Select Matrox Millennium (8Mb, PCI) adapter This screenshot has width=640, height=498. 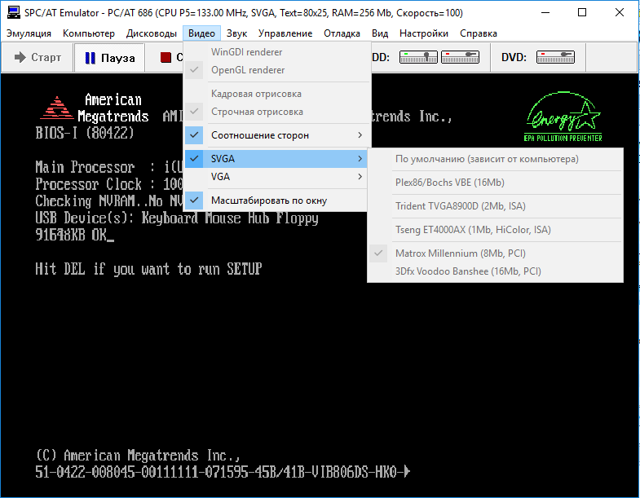495,253
